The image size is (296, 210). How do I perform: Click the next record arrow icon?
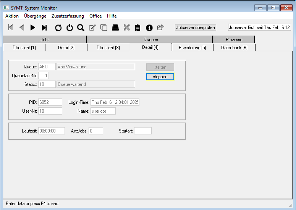pos(33,27)
